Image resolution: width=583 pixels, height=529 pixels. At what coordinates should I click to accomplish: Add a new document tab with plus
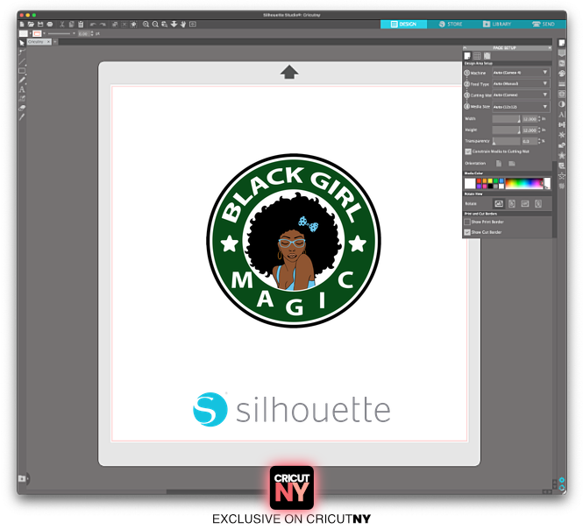55,42
